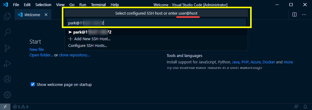Click the Tools and languages heading
The image size is (312, 110).
pyautogui.click(x=184, y=55)
